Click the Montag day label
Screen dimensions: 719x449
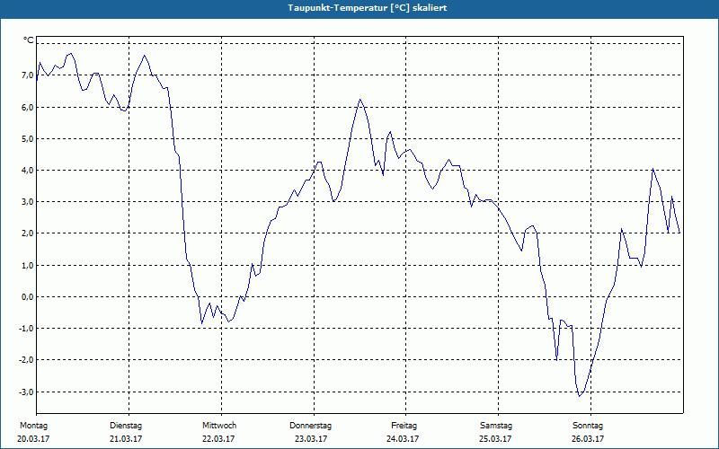pos(33,426)
